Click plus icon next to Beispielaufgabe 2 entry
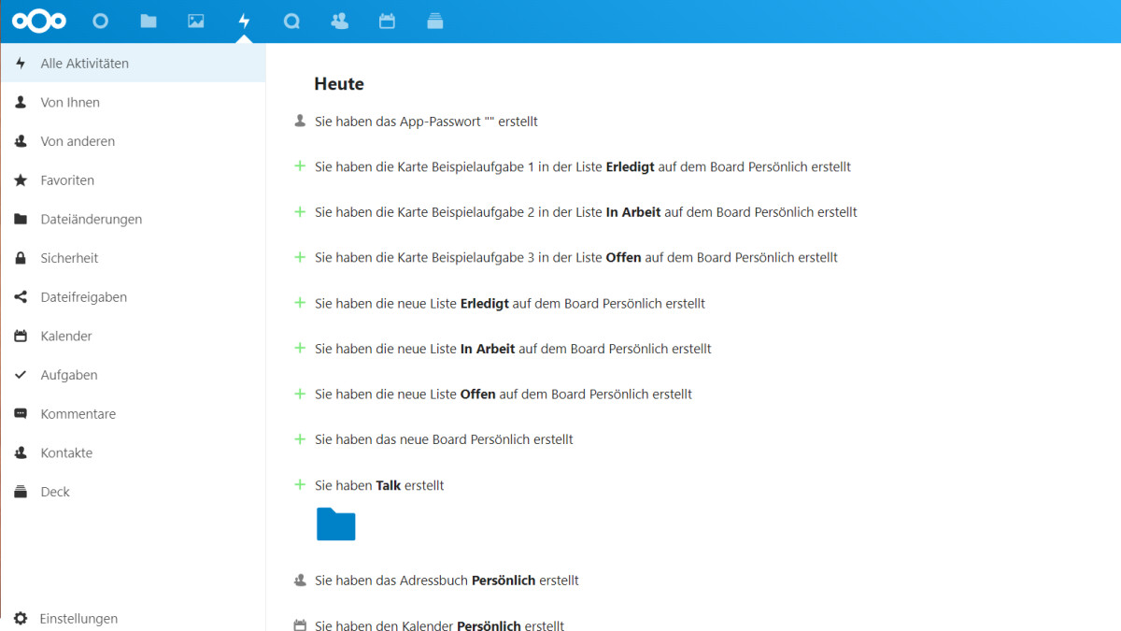The width and height of the screenshot is (1121, 631). coord(300,212)
